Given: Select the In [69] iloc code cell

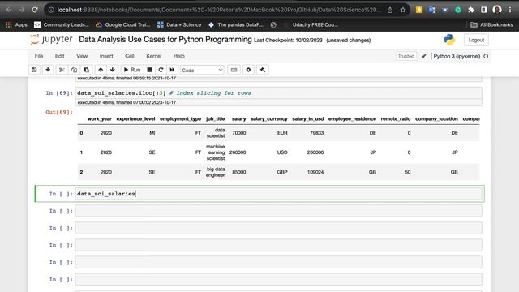Looking at the screenshot, I should click(278, 93).
